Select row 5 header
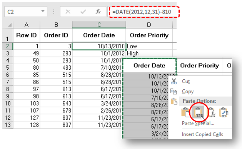The width and height of the screenshot is (242, 149). (7, 68)
